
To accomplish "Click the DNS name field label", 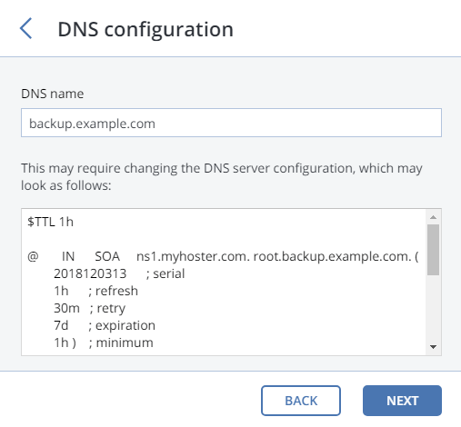I will point(52,94).
